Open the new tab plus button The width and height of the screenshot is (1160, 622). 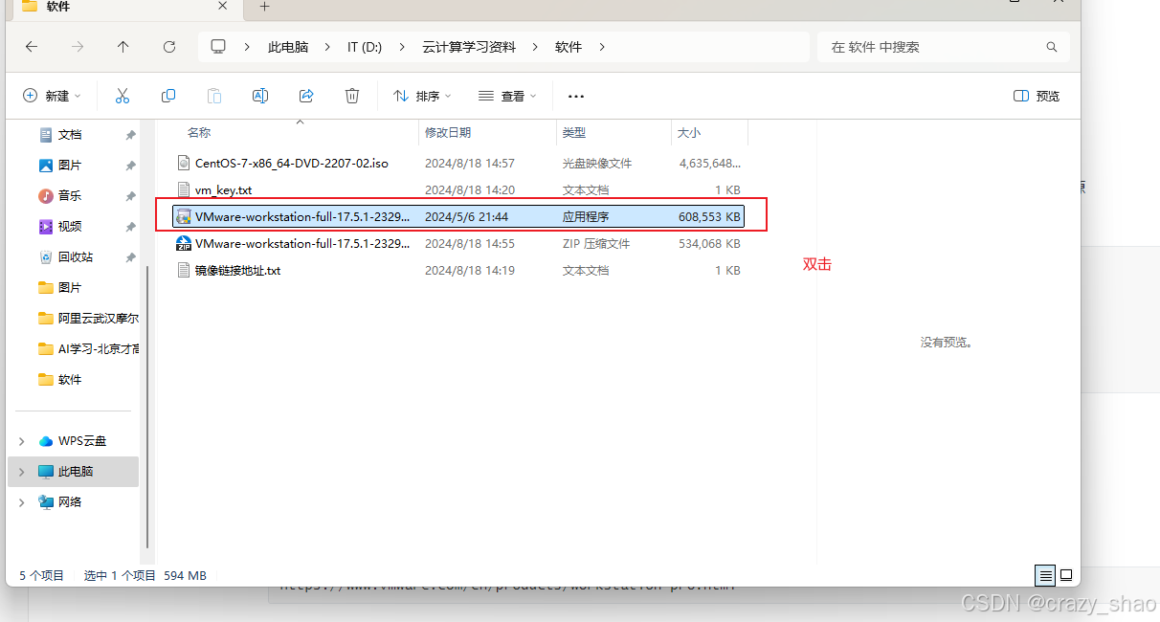[x=265, y=6]
